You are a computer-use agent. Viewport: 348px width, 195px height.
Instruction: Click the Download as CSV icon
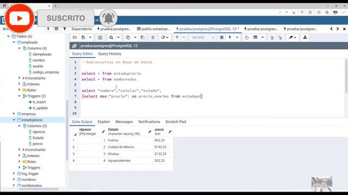click(305, 37)
